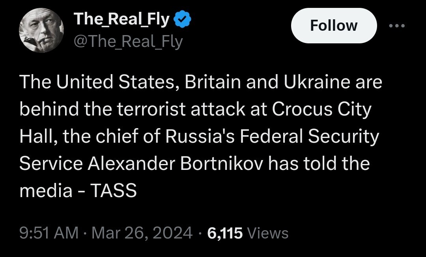
Task: Open The_Real_Fly profile avatar photo
Action: point(41,30)
